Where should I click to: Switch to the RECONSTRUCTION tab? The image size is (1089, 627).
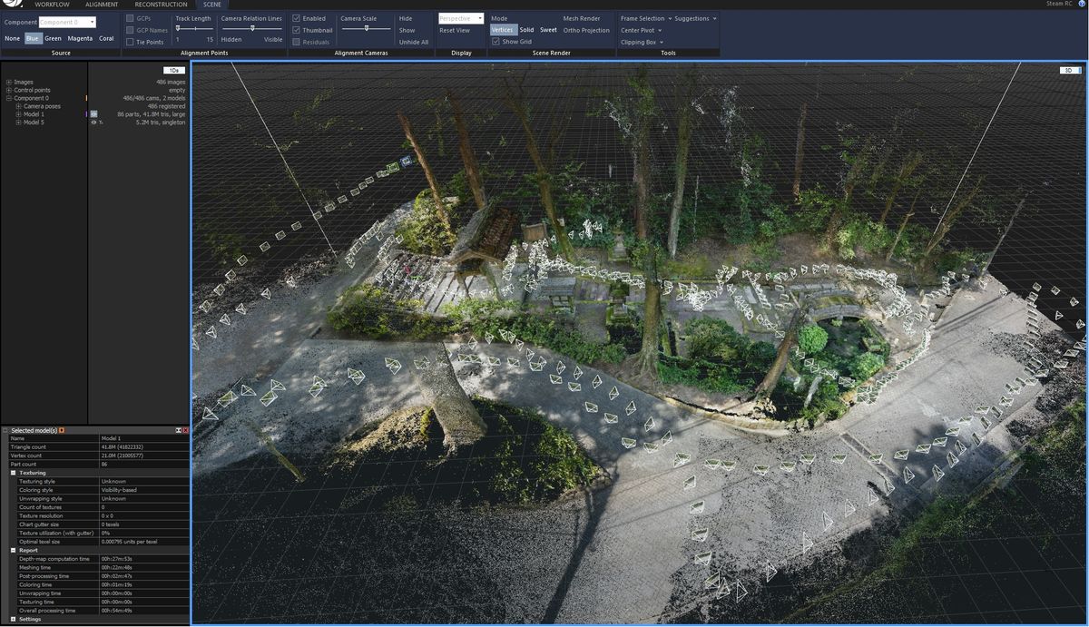tap(160, 5)
